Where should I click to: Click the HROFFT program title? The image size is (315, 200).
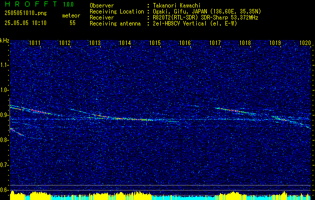tap(32, 4)
